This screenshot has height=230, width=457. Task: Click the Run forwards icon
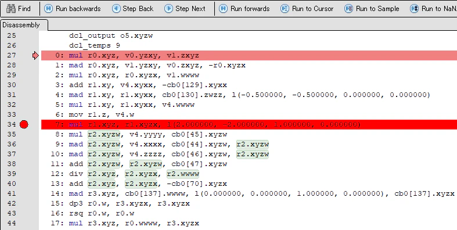click(223, 9)
